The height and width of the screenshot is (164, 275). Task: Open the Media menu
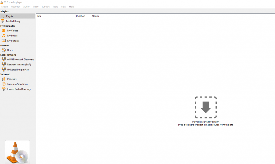[5, 6]
